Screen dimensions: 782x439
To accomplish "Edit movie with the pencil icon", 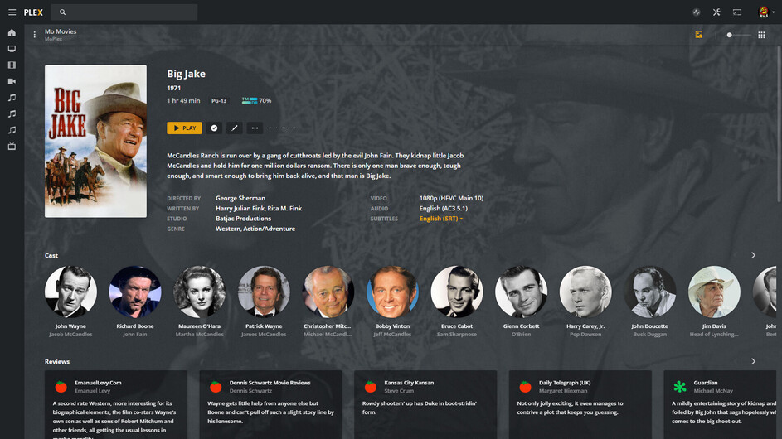I will point(235,128).
